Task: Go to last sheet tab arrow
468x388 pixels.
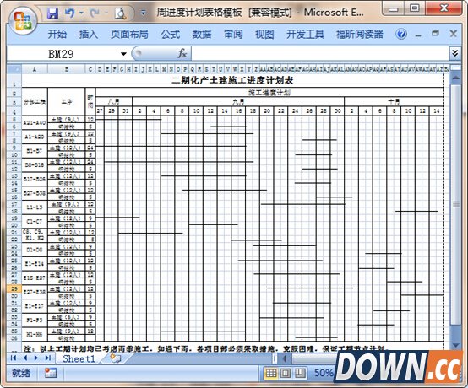Action: [x=48, y=358]
